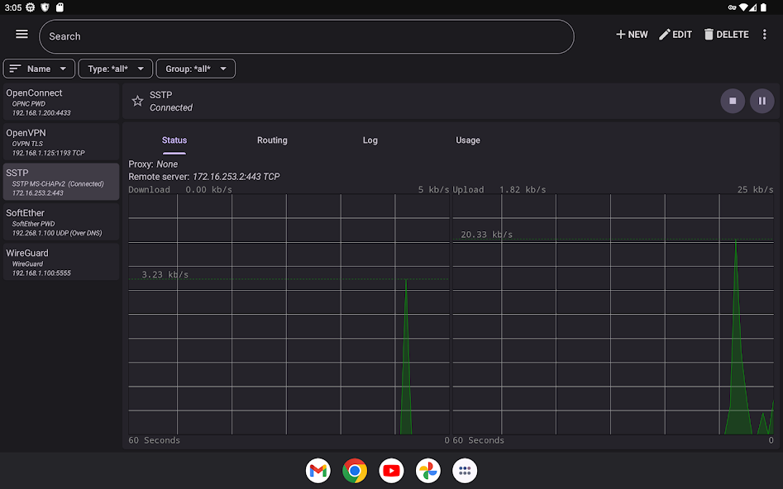Pause the SSTP connection
This screenshot has height=489, width=783.
coord(762,101)
